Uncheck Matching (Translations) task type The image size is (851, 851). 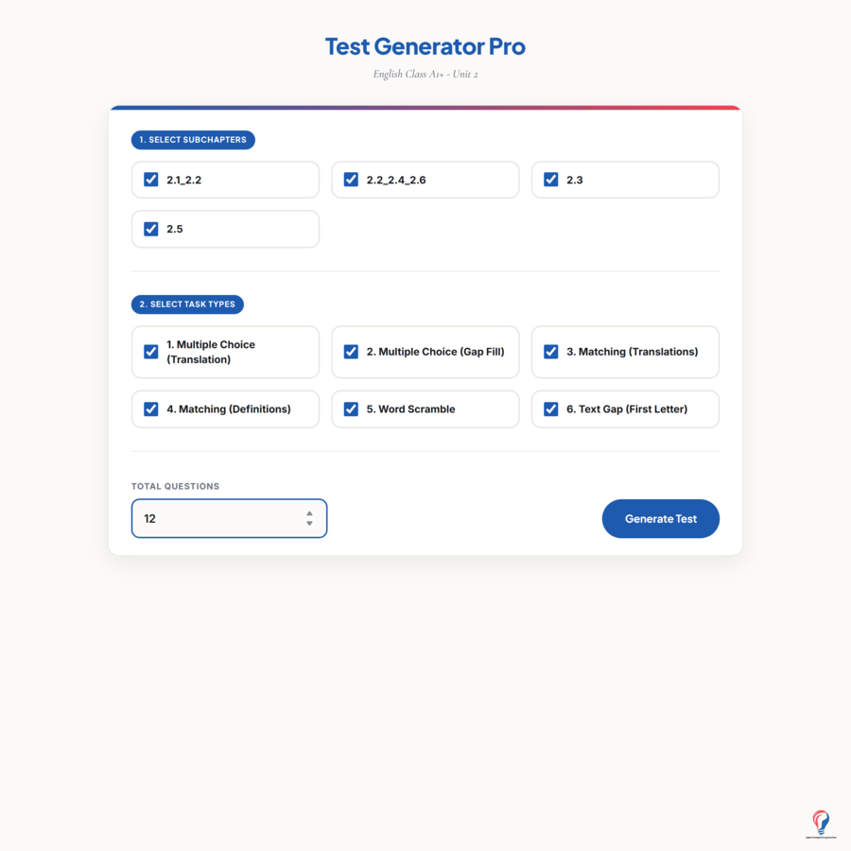tap(551, 352)
